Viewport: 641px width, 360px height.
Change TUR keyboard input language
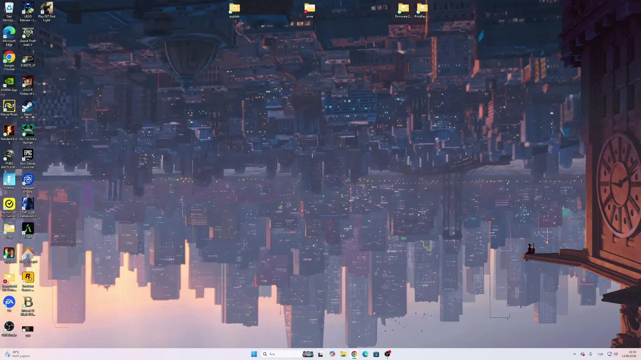coord(600,354)
